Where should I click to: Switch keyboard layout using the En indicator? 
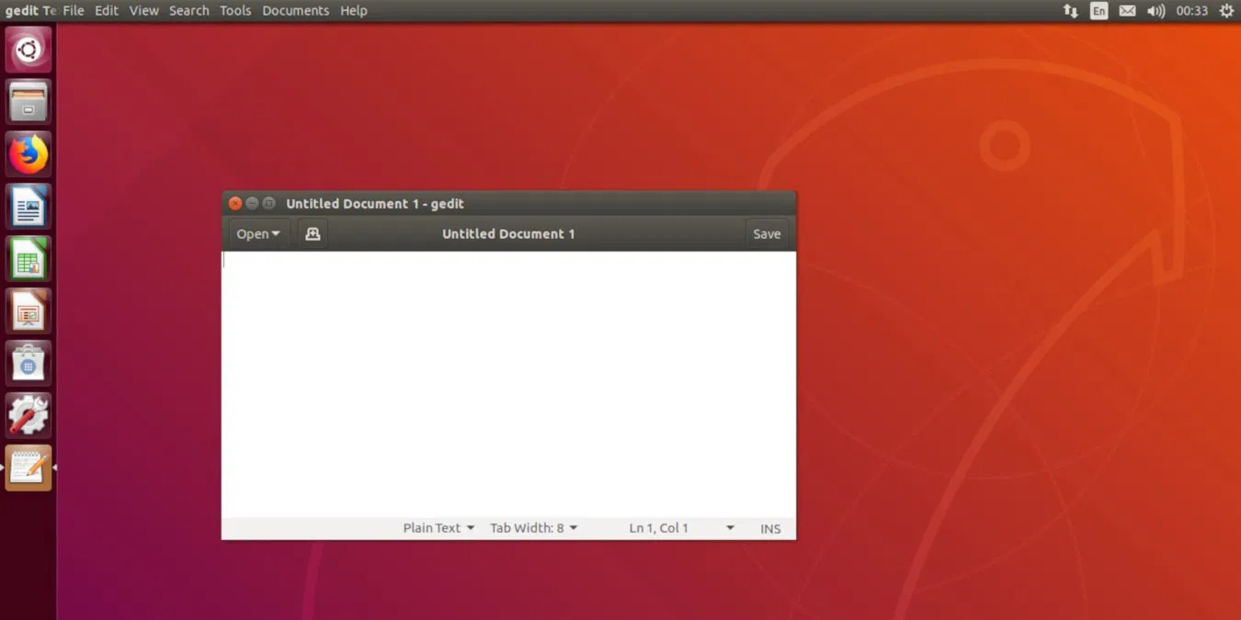pos(1099,10)
